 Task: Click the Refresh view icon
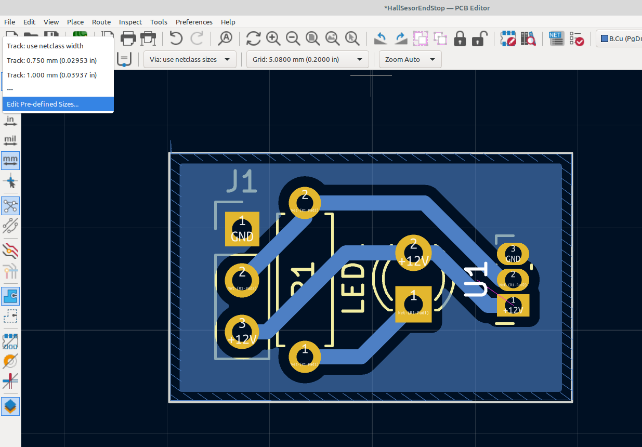coord(253,38)
